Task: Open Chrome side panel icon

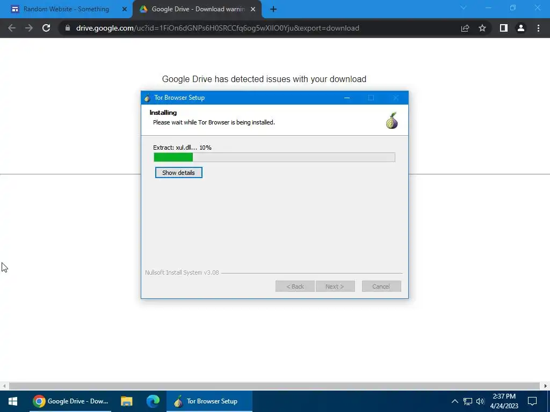Action: pyautogui.click(x=504, y=28)
